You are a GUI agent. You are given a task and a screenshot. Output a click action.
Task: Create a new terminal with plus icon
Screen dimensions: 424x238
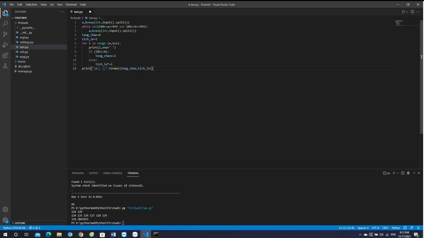[x=394, y=173]
